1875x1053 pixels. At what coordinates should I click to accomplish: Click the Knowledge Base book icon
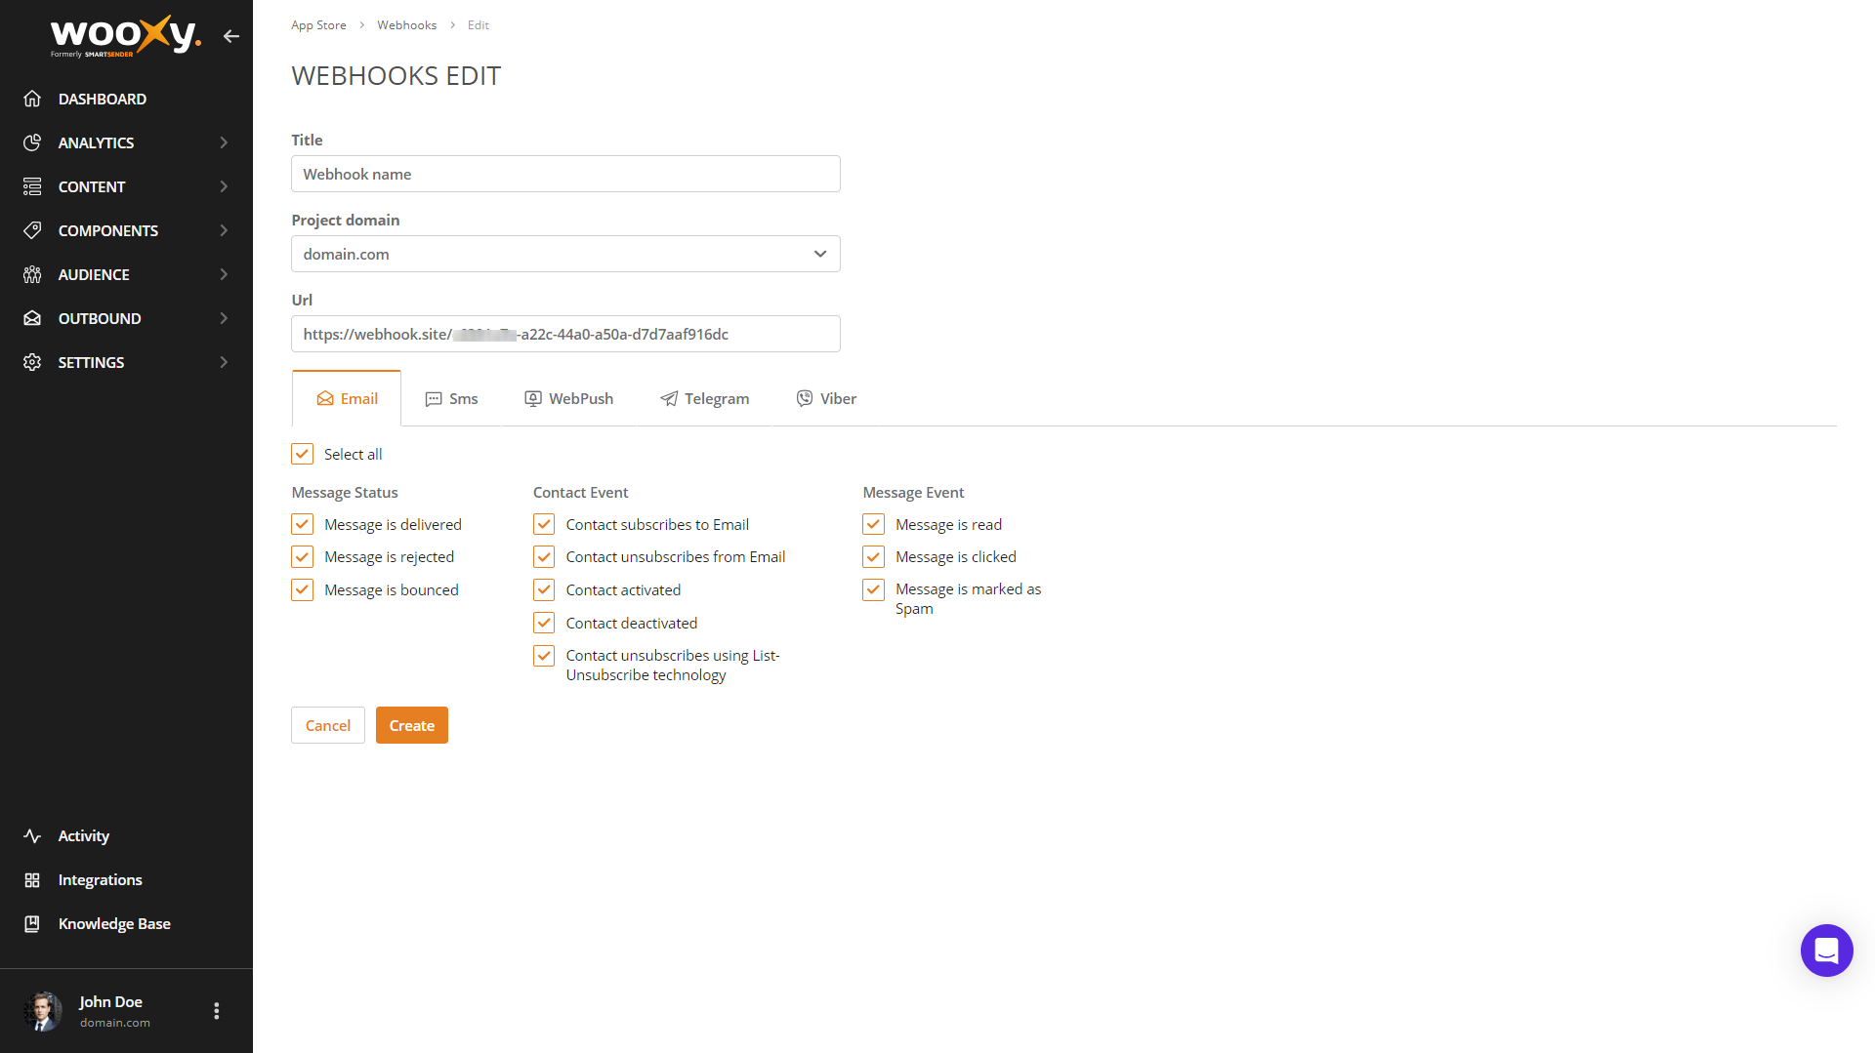click(32, 924)
